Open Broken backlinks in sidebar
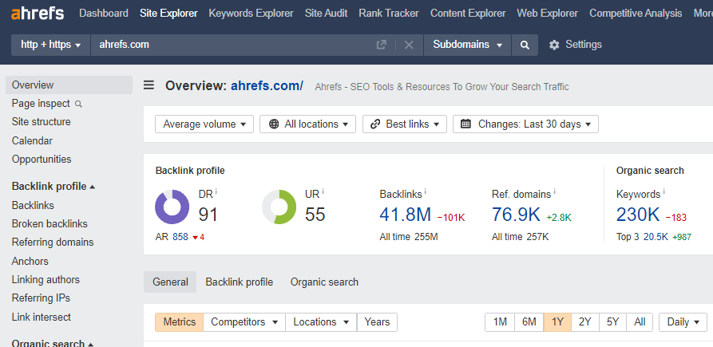This screenshot has height=347, width=713. pyautogui.click(x=50, y=224)
